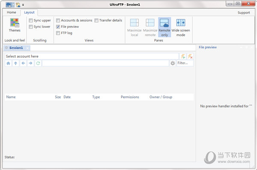
Task: Switch to Wide screen mode
Action: (x=181, y=27)
